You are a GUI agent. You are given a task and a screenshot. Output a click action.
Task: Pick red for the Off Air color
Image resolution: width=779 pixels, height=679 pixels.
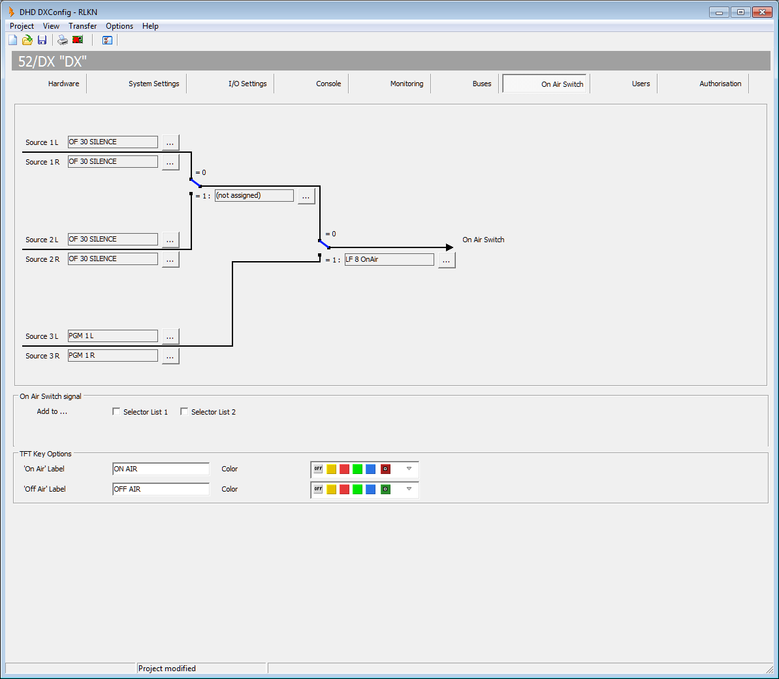point(344,489)
